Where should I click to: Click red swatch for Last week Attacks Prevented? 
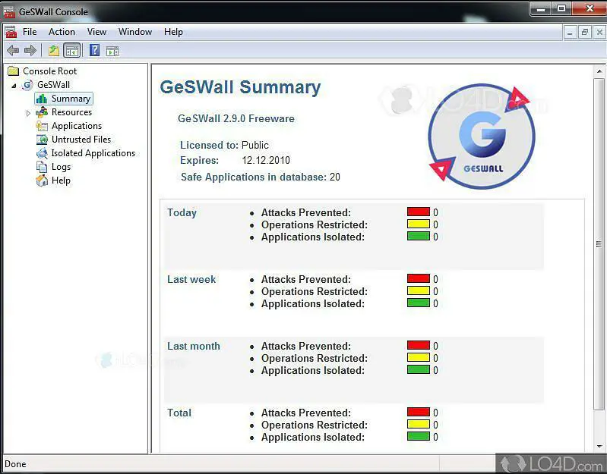coord(419,278)
